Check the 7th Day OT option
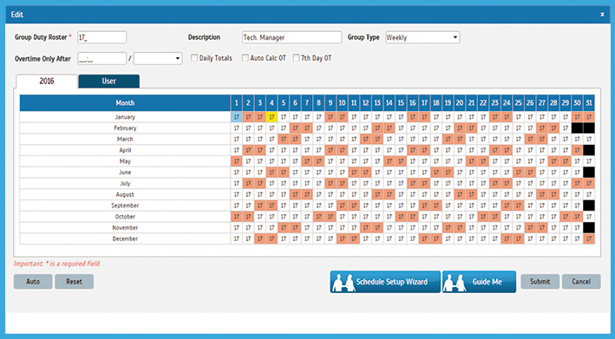This screenshot has height=339, width=615. [x=296, y=58]
